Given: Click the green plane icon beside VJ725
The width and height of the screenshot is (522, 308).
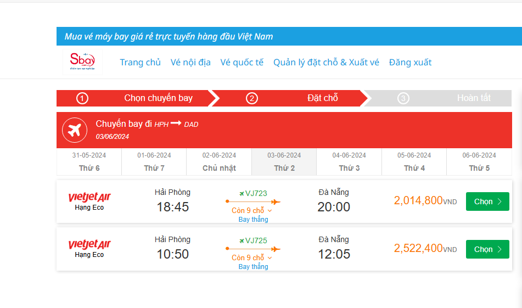Looking at the screenshot, I should (242, 240).
